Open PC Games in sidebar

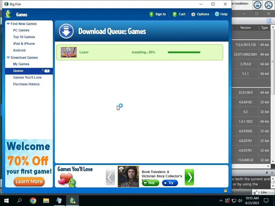coord(21,30)
